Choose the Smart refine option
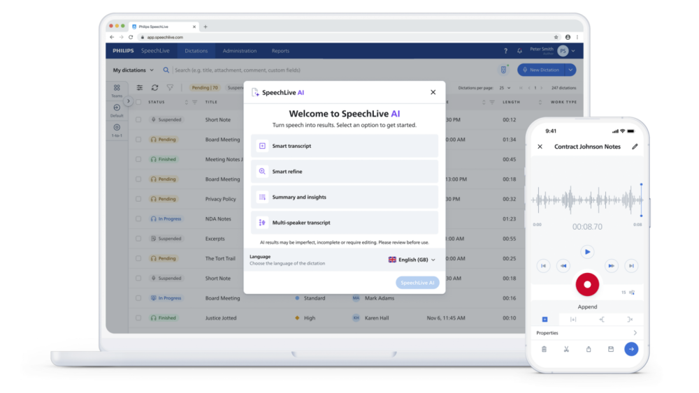This screenshot has width=699, height=393. (344, 171)
